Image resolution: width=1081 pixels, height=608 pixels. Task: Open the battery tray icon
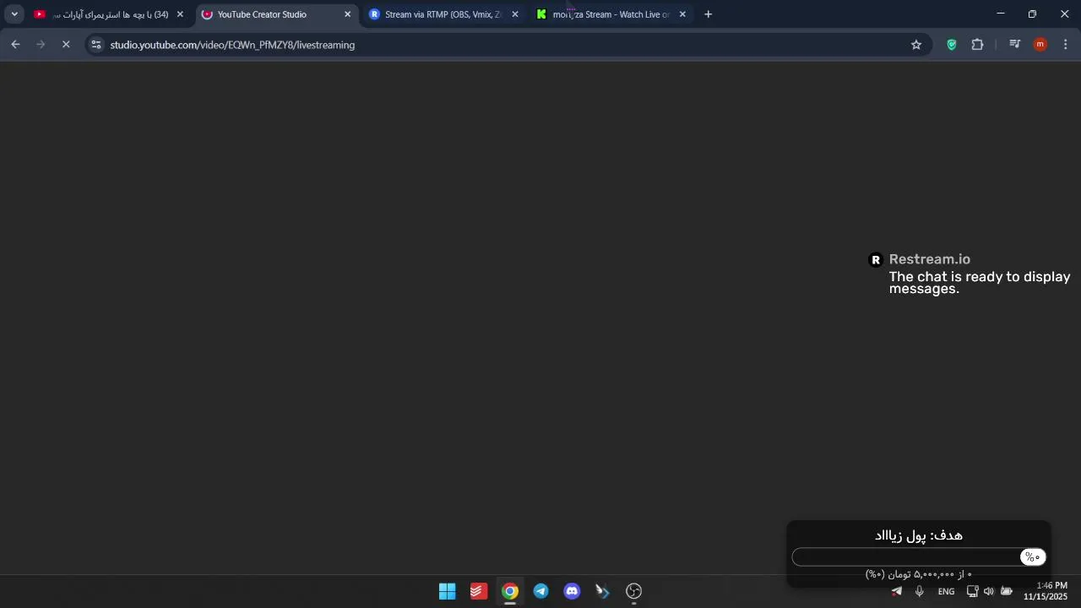click(1007, 591)
